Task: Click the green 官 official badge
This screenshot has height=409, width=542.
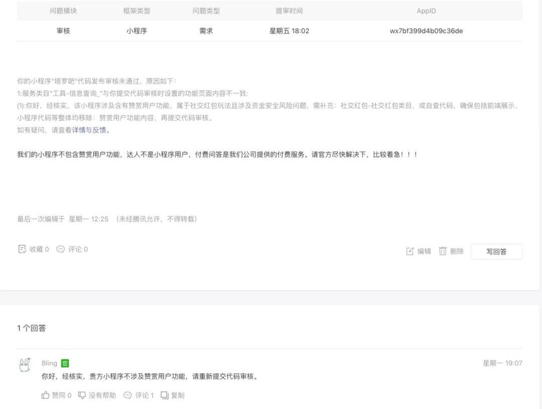Action: 65,363
